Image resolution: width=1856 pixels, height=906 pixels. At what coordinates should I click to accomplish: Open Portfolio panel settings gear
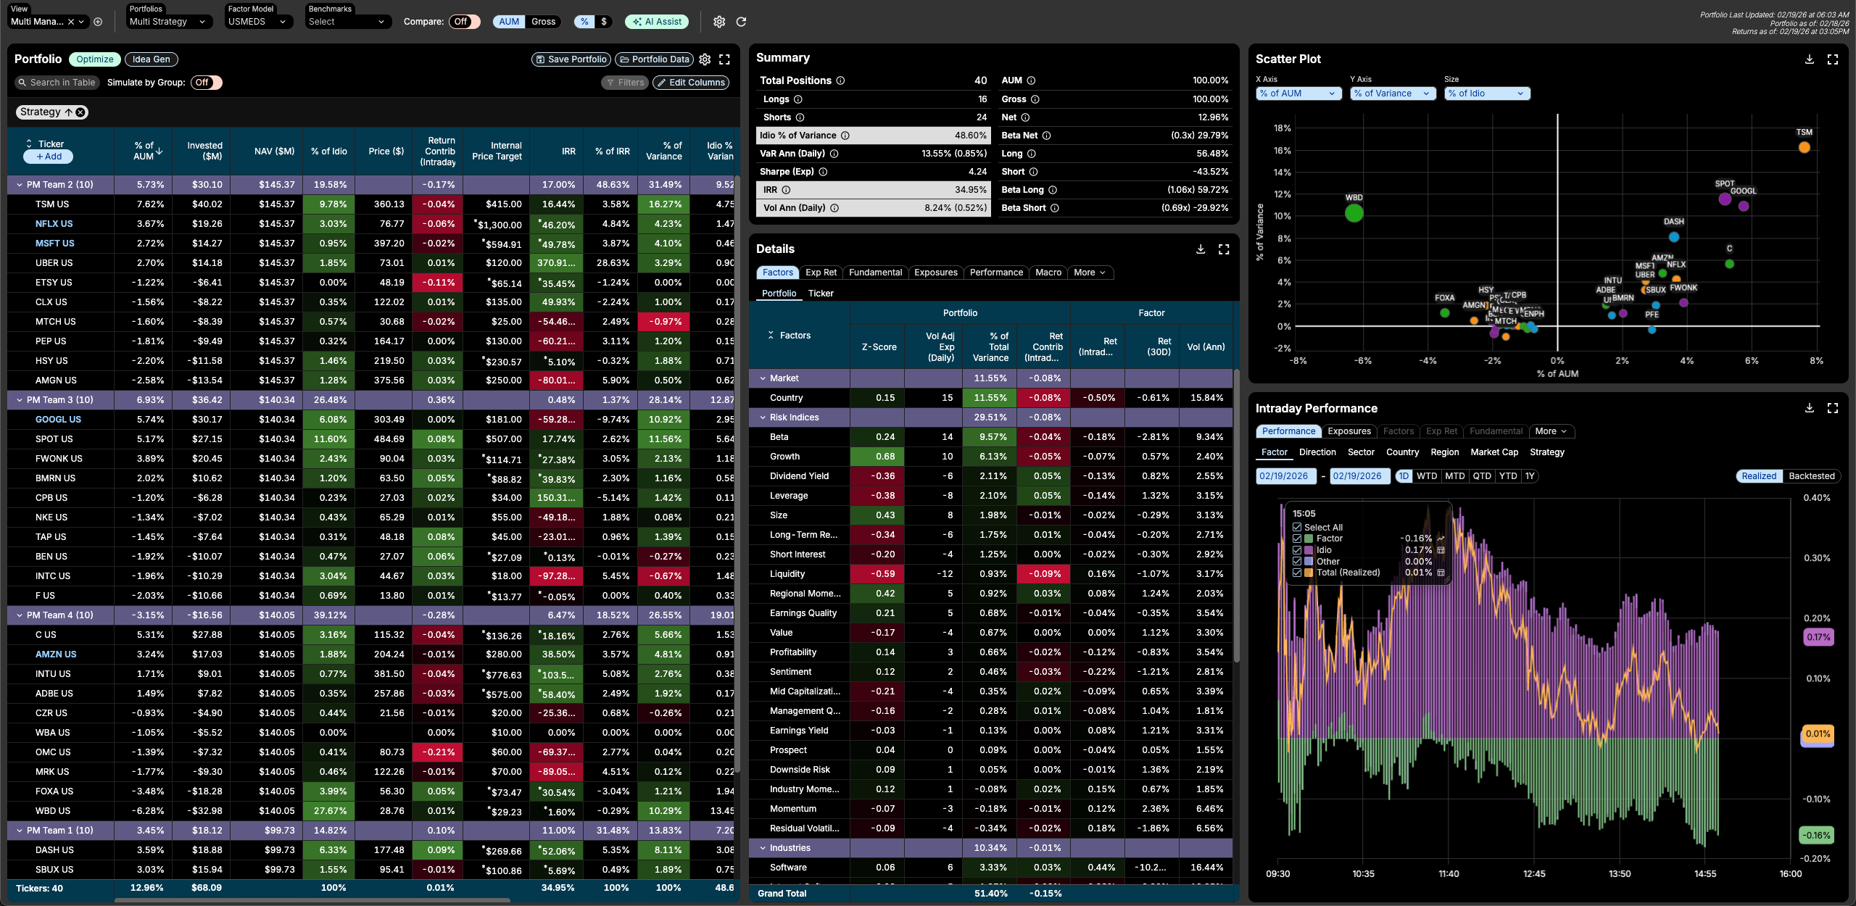click(705, 59)
